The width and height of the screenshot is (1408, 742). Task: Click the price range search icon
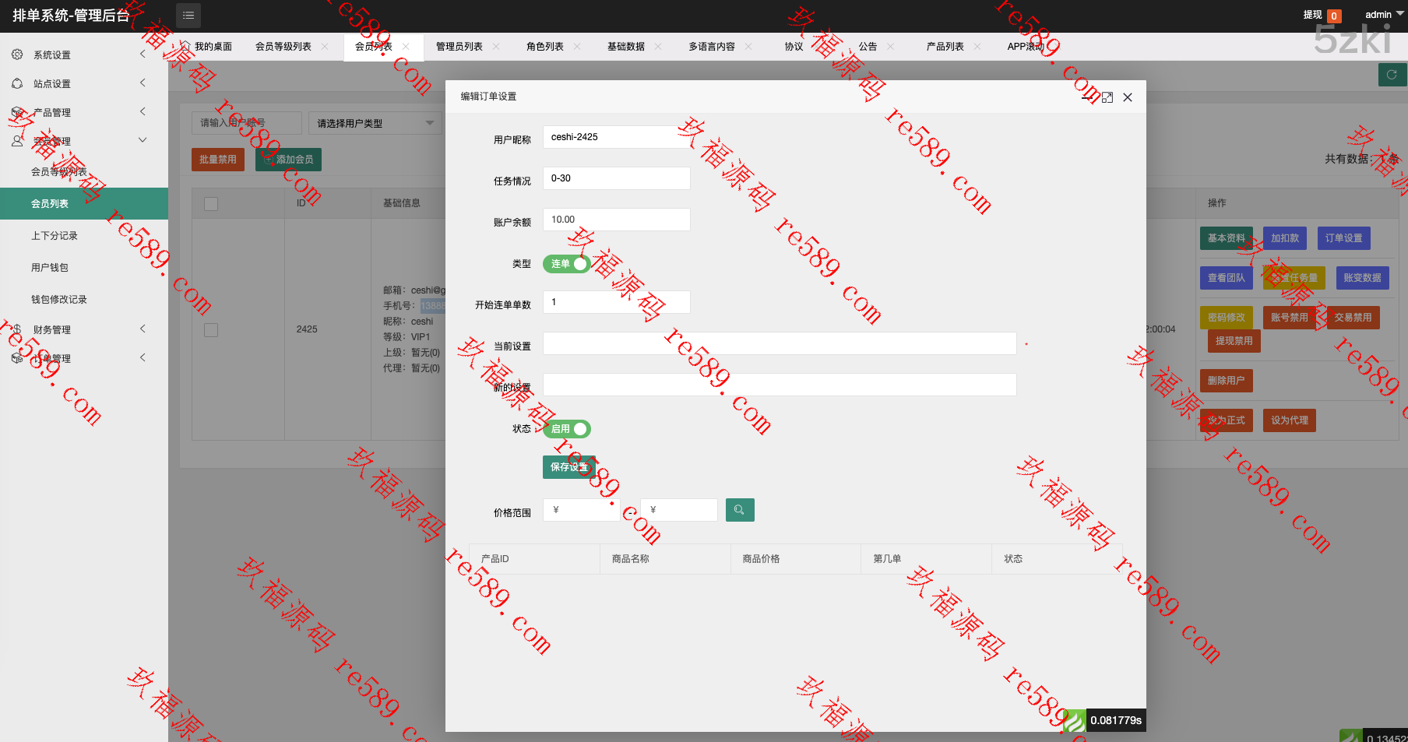[x=739, y=510]
